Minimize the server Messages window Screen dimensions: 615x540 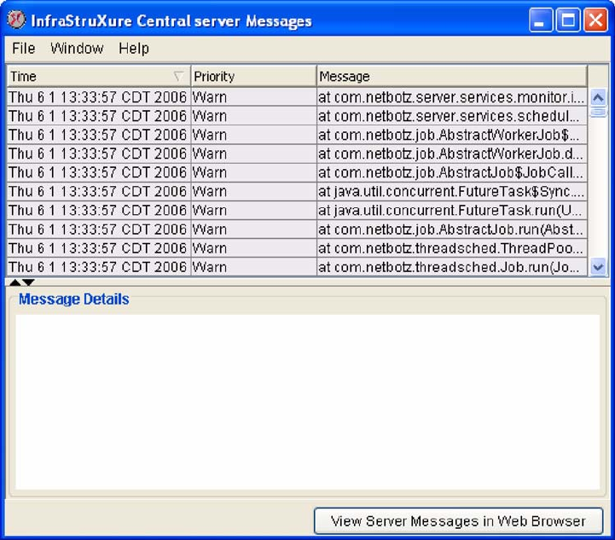541,20
